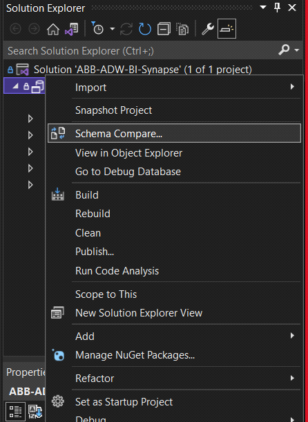This screenshot has width=308, height=422.
Task: Open Pending Changes Filter clock icon
Action: tap(97, 28)
